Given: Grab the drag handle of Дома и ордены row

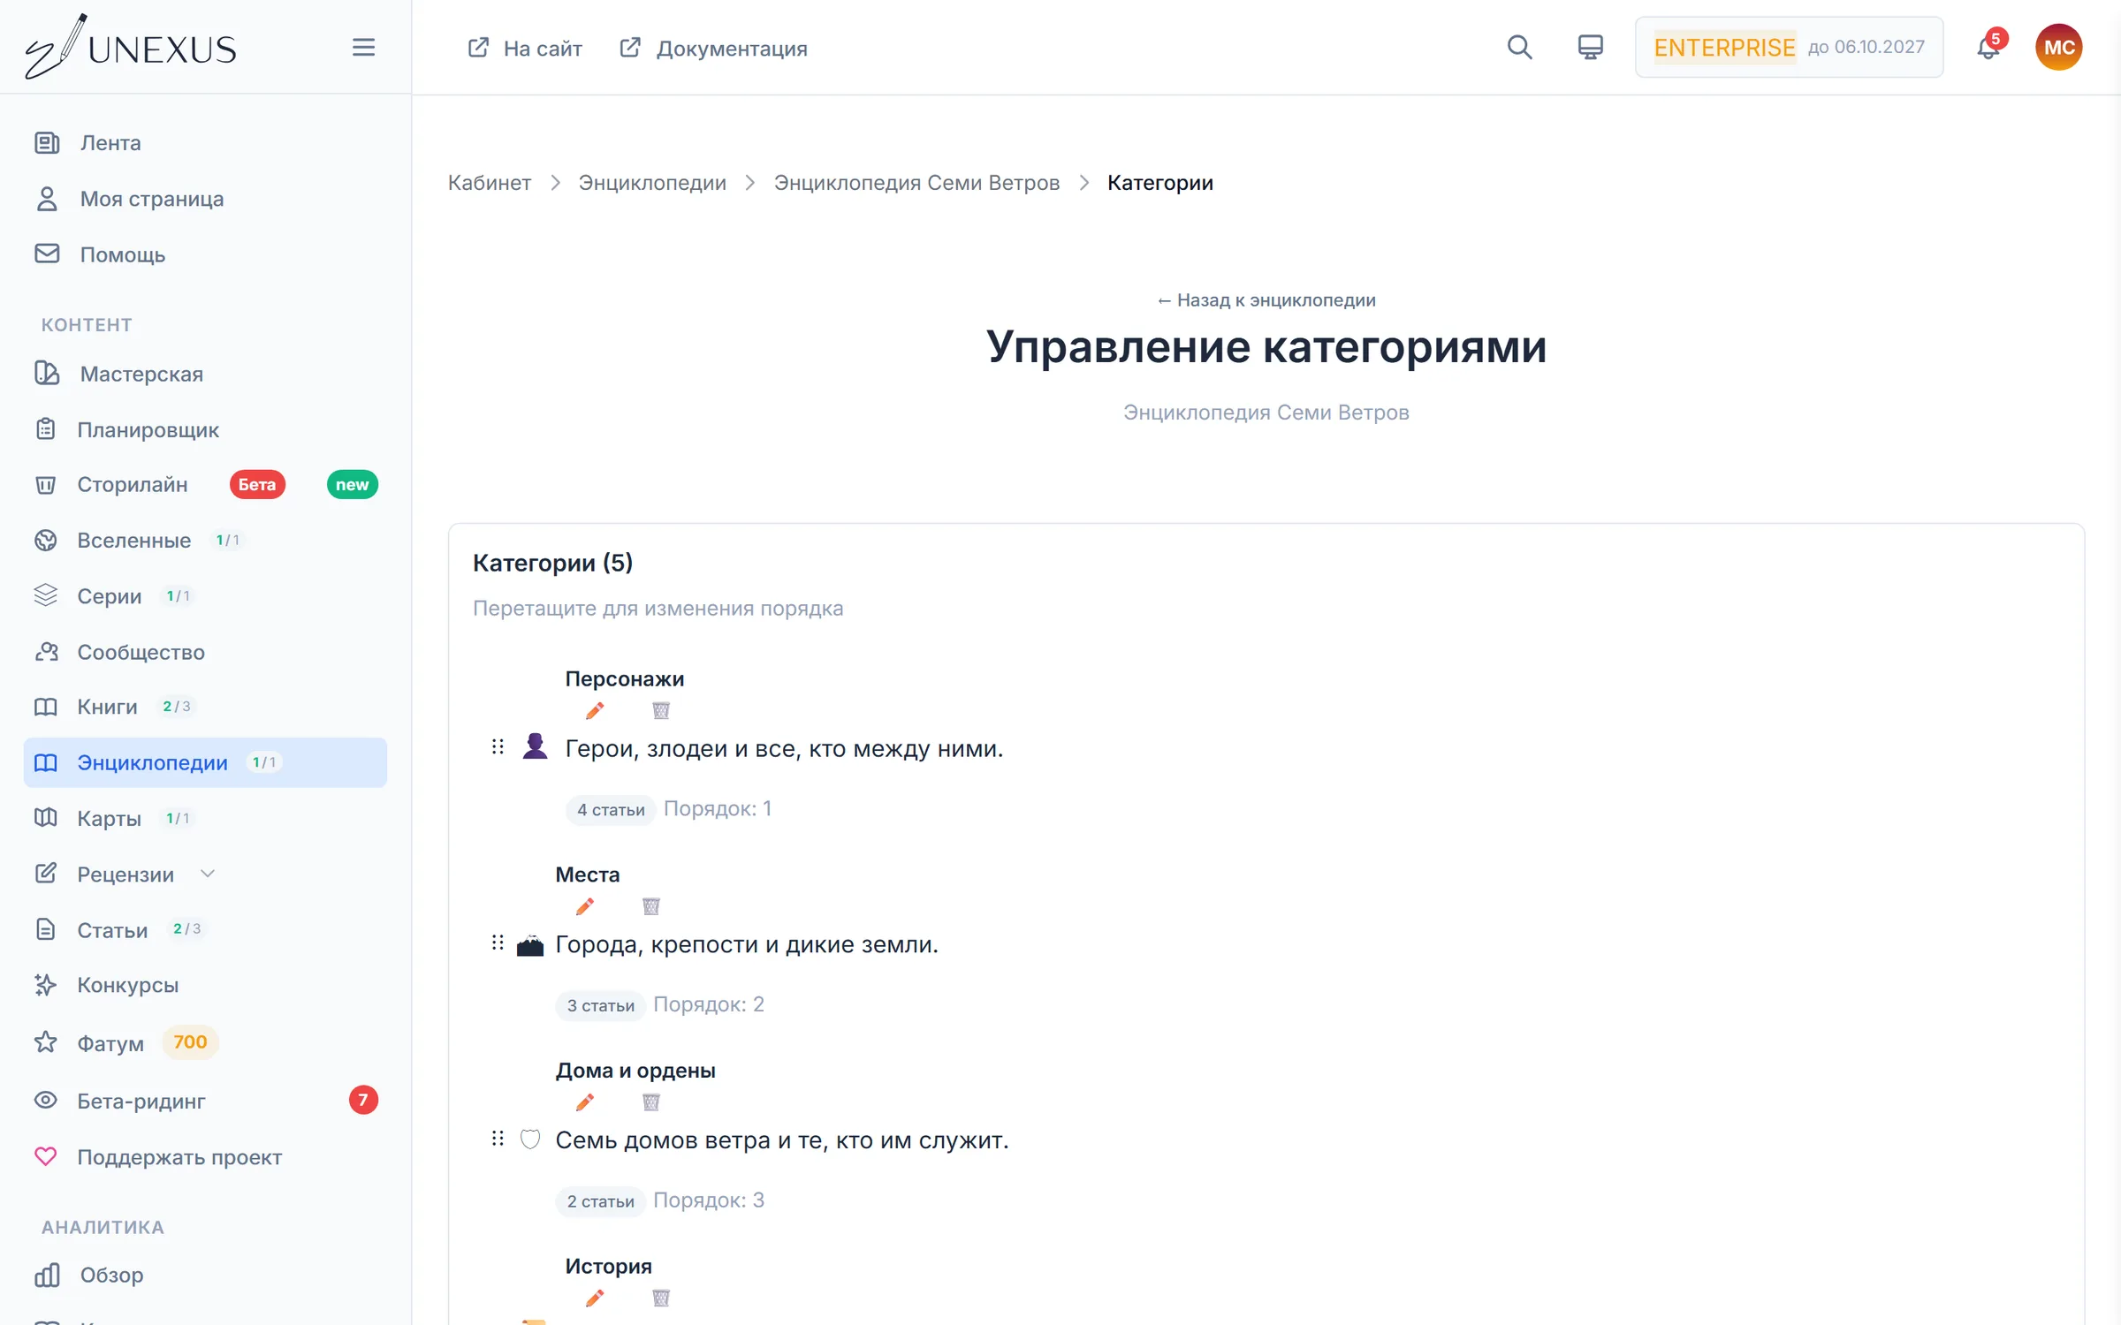Looking at the screenshot, I should tap(498, 1139).
